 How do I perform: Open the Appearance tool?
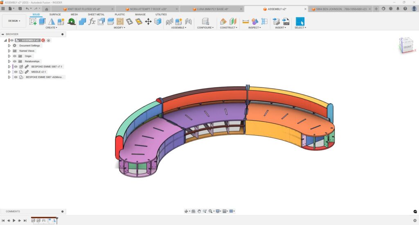pos(139,21)
